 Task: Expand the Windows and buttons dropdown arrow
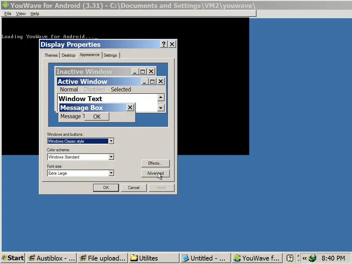111,141
